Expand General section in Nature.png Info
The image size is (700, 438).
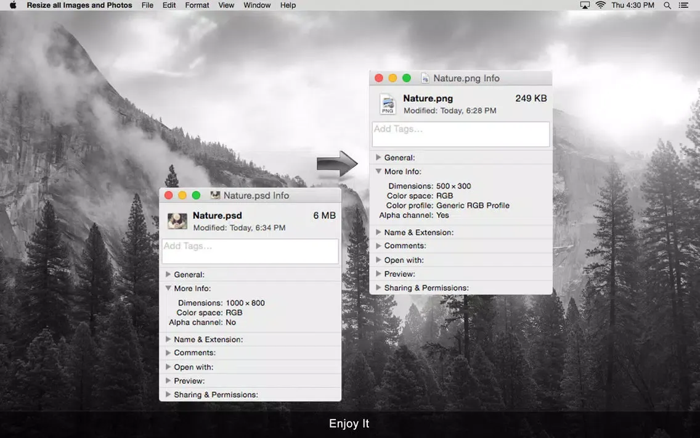coord(378,157)
